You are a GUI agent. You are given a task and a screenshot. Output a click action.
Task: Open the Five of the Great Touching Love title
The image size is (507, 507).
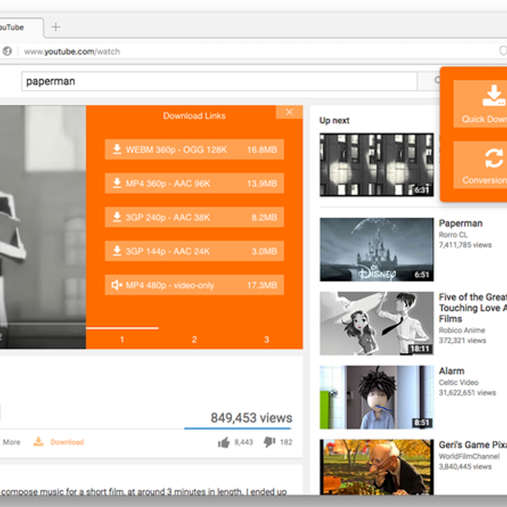click(x=473, y=308)
